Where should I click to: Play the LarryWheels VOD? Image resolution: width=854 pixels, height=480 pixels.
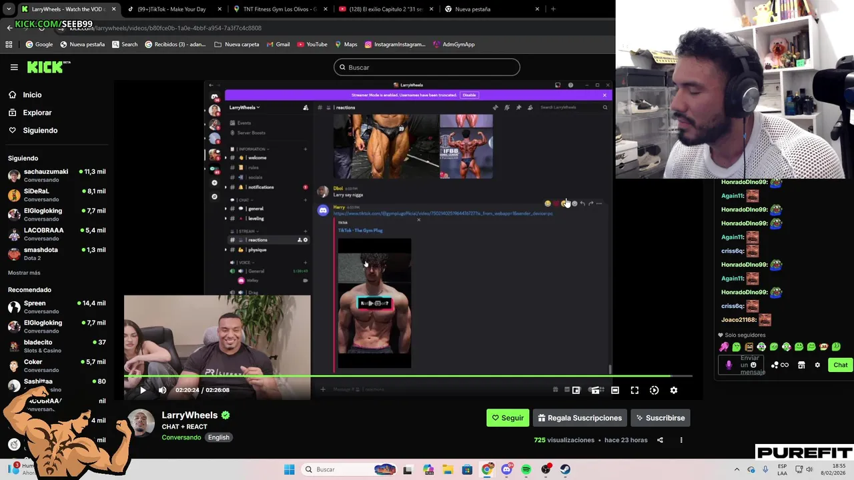click(142, 390)
